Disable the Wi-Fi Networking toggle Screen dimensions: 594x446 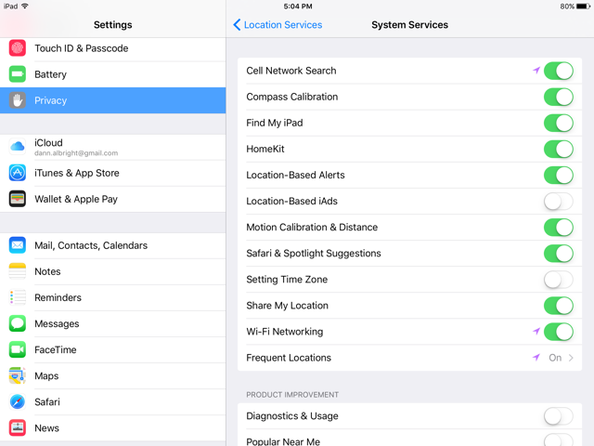point(559,332)
